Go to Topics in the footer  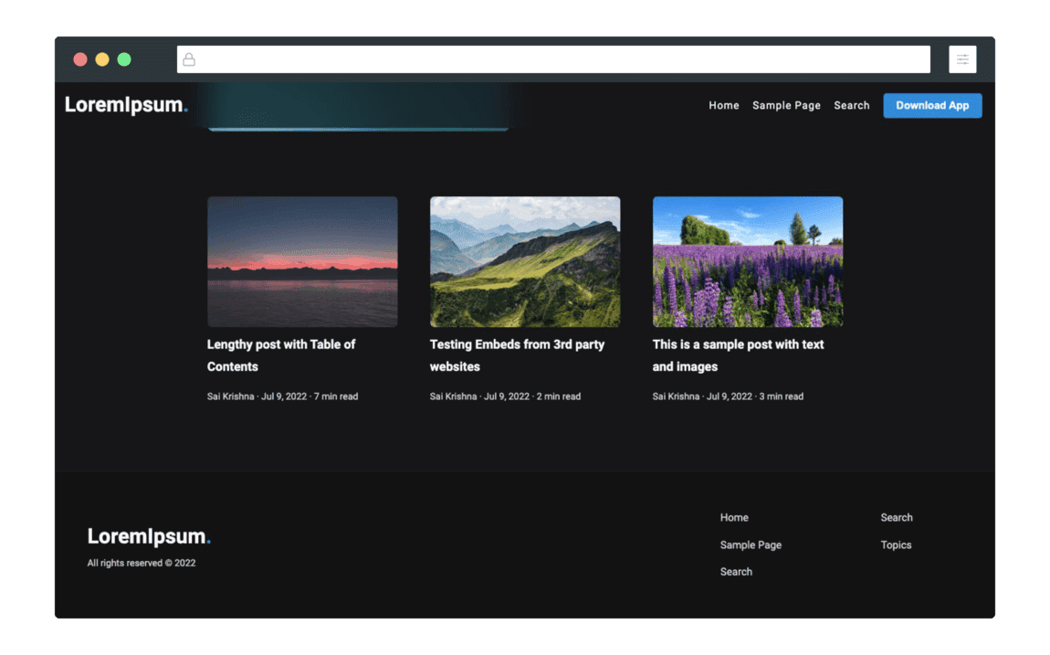point(896,545)
